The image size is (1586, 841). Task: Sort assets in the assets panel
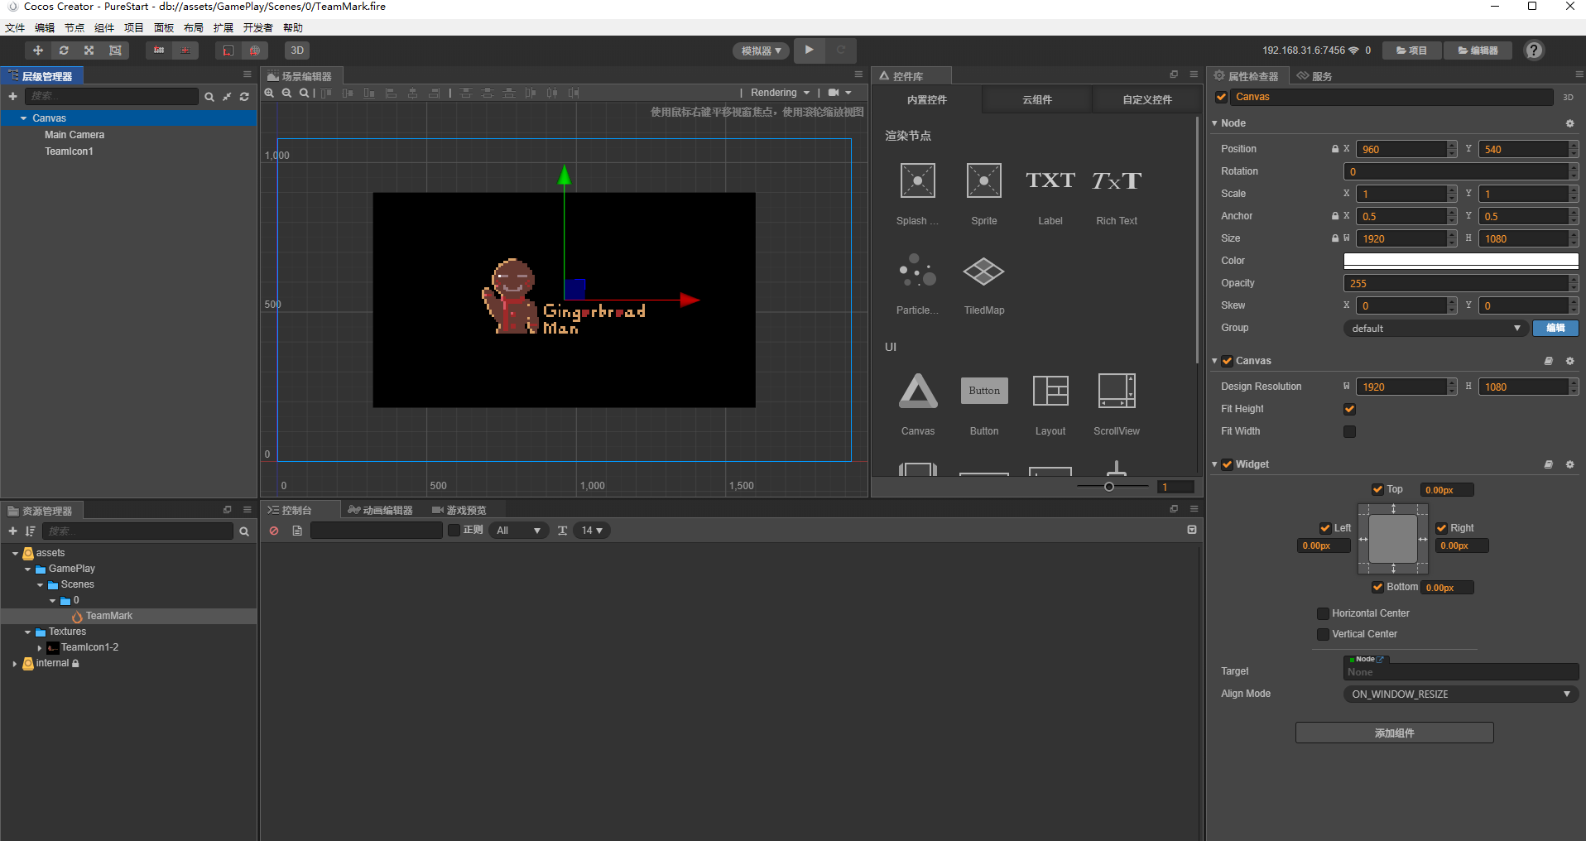click(31, 531)
